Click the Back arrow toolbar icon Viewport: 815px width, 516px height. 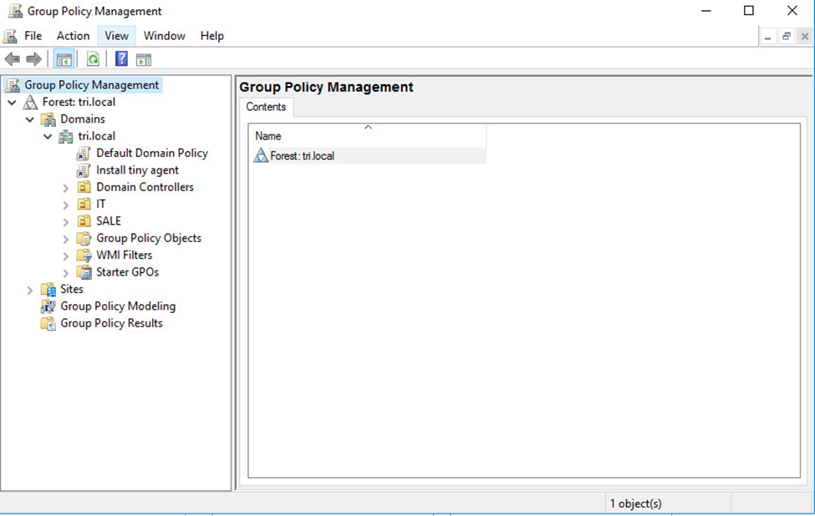(13, 59)
